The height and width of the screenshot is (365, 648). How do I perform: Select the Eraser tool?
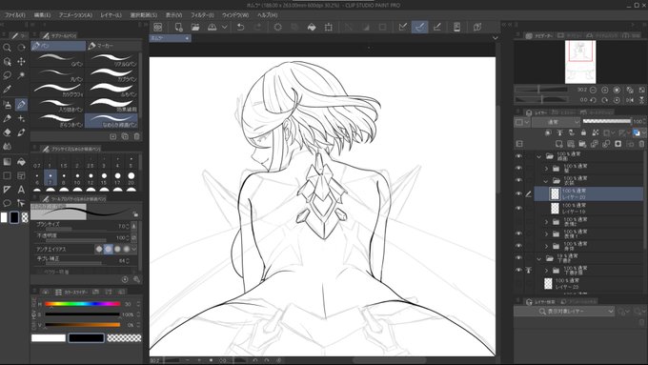pos(7,132)
